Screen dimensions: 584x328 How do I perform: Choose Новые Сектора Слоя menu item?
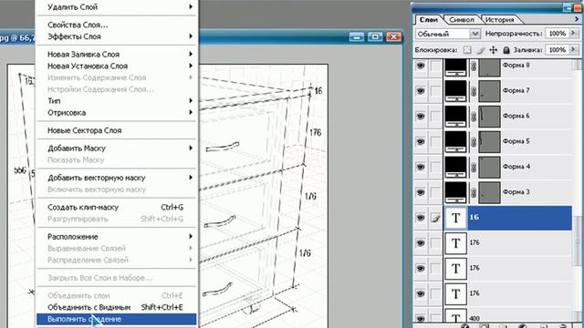(116, 130)
